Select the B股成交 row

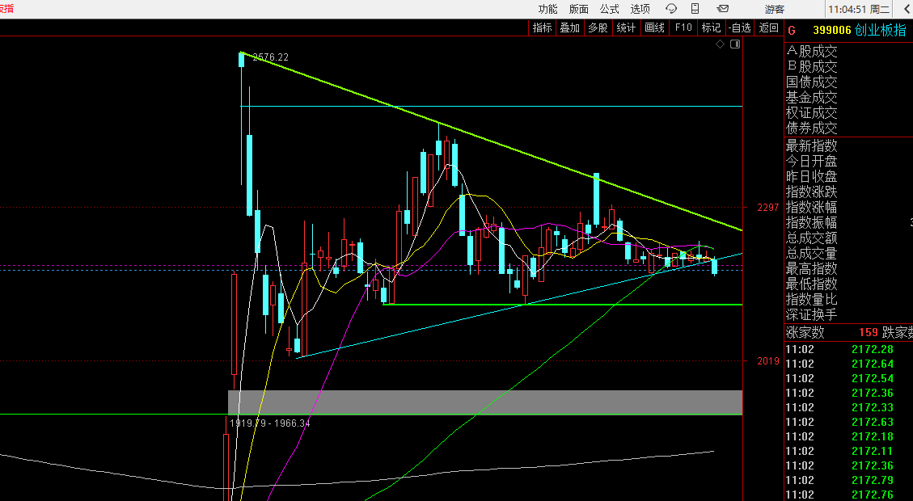[x=812, y=66]
